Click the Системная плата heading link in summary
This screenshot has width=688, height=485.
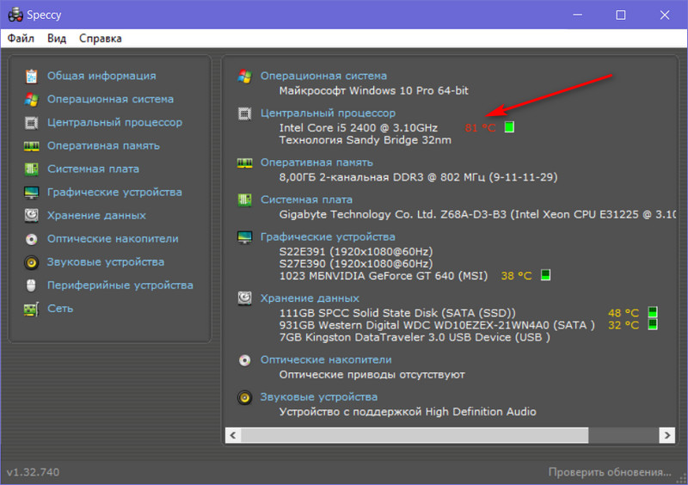pos(306,200)
